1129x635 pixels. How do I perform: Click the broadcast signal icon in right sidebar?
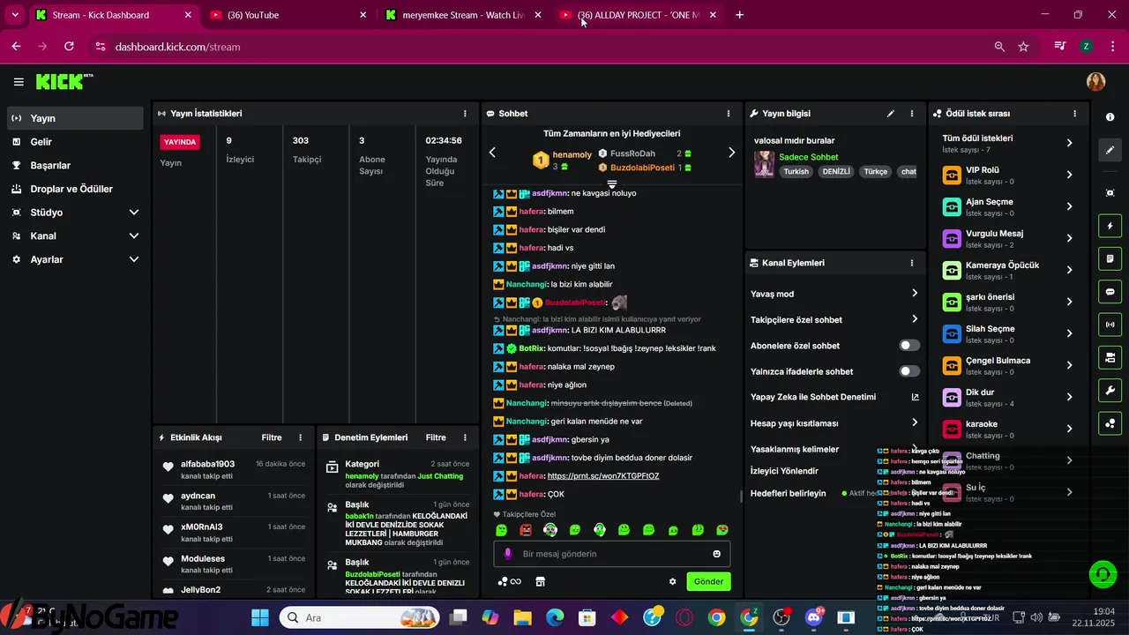click(1110, 325)
